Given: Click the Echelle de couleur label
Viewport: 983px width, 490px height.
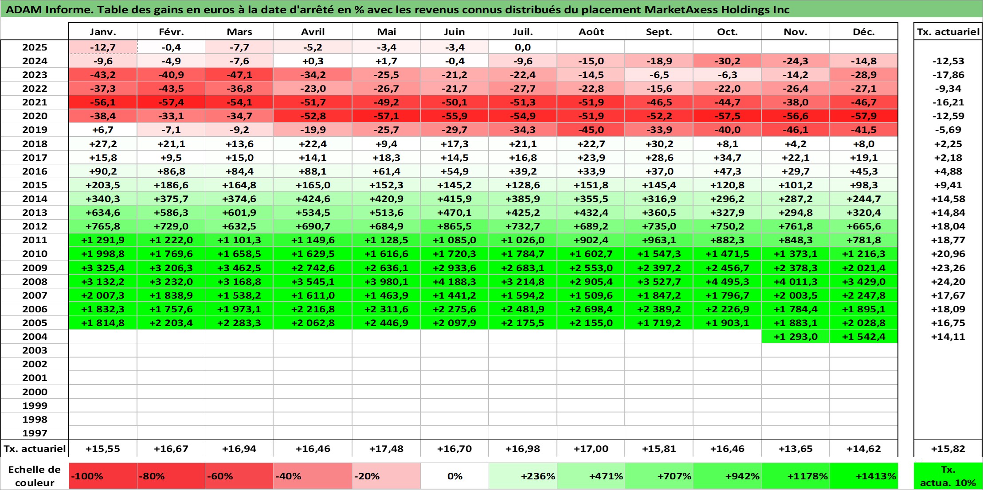Looking at the screenshot, I should (x=35, y=476).
